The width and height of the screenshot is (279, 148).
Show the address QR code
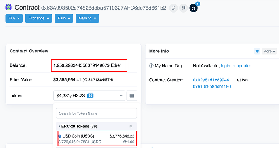[184, 8]
